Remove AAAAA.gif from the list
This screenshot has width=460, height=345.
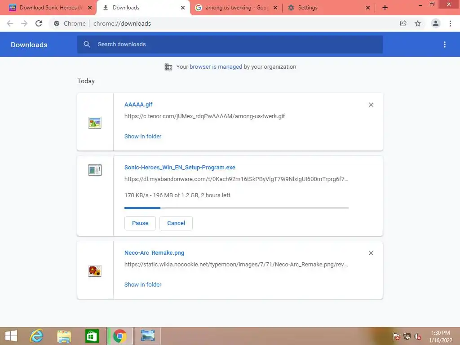[x=371, y=105]
